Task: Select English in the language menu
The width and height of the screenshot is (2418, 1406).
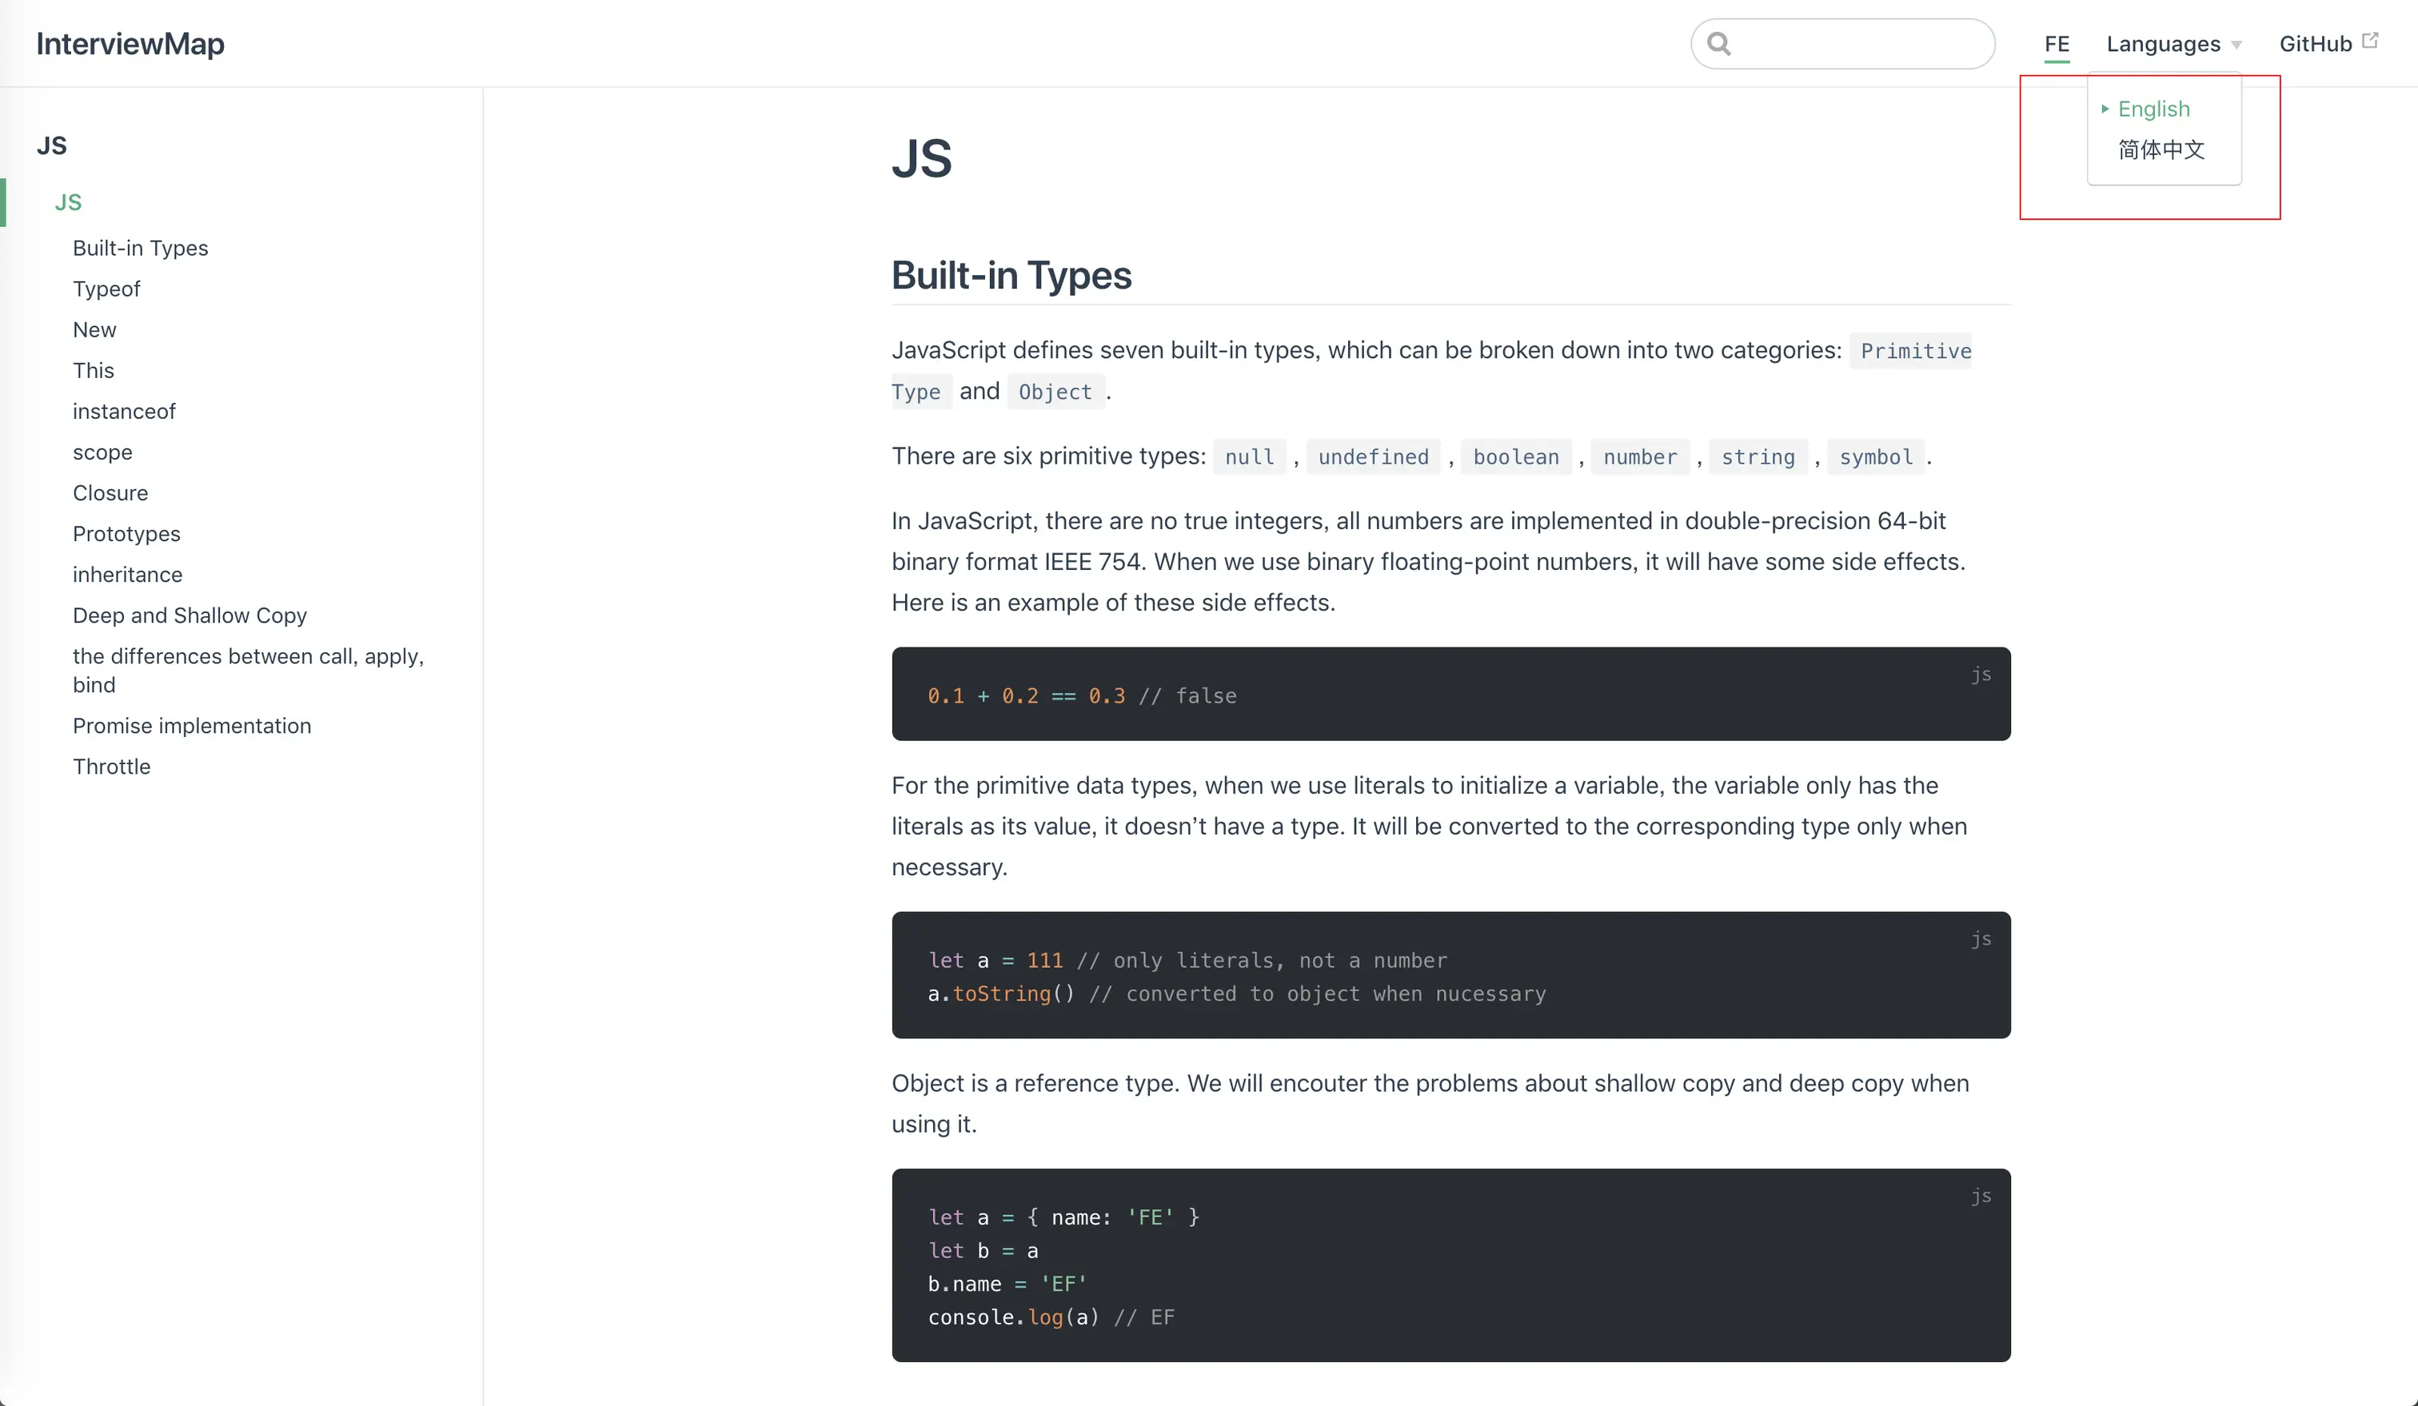Action: tap(2153, 110)
